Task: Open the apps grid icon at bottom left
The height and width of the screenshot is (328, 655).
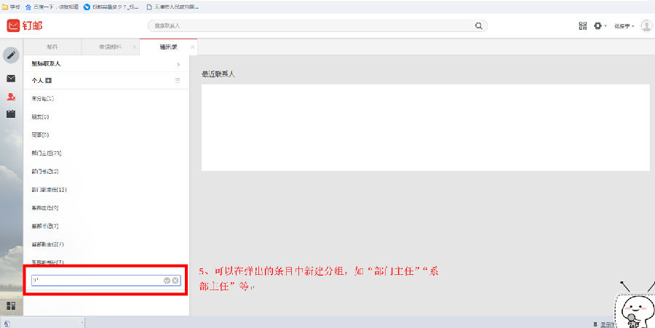Action: point(11,306)
